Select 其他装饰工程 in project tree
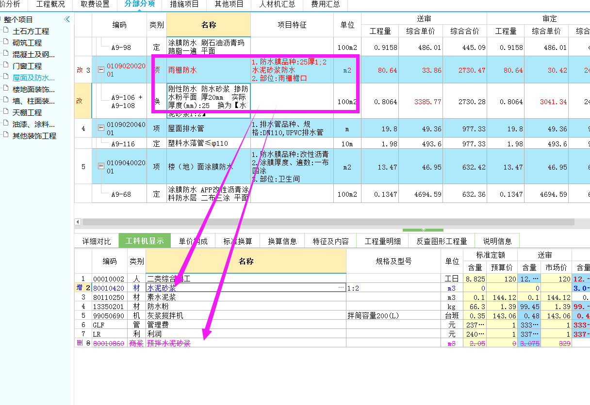 [34, 136]
